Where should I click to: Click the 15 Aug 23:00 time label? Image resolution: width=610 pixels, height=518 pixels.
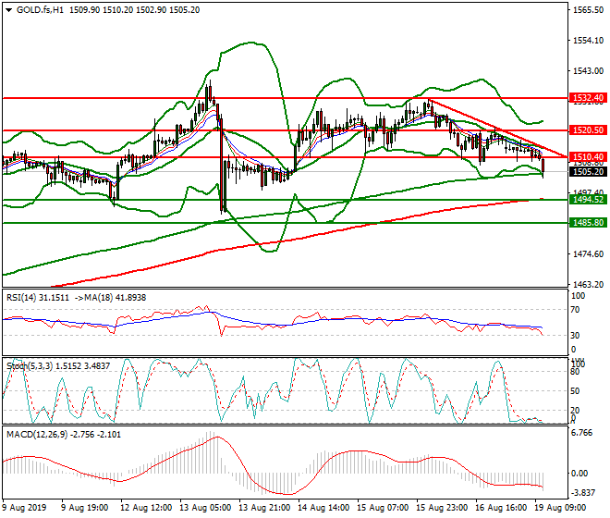point(442,508)
